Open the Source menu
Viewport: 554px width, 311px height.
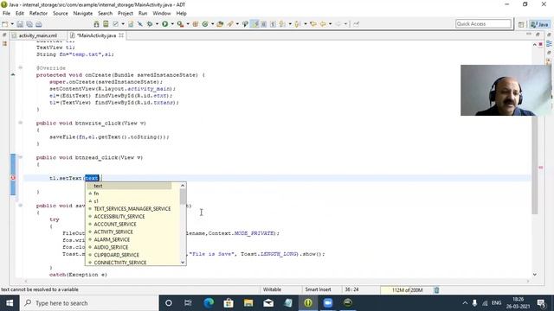point(61,14)
